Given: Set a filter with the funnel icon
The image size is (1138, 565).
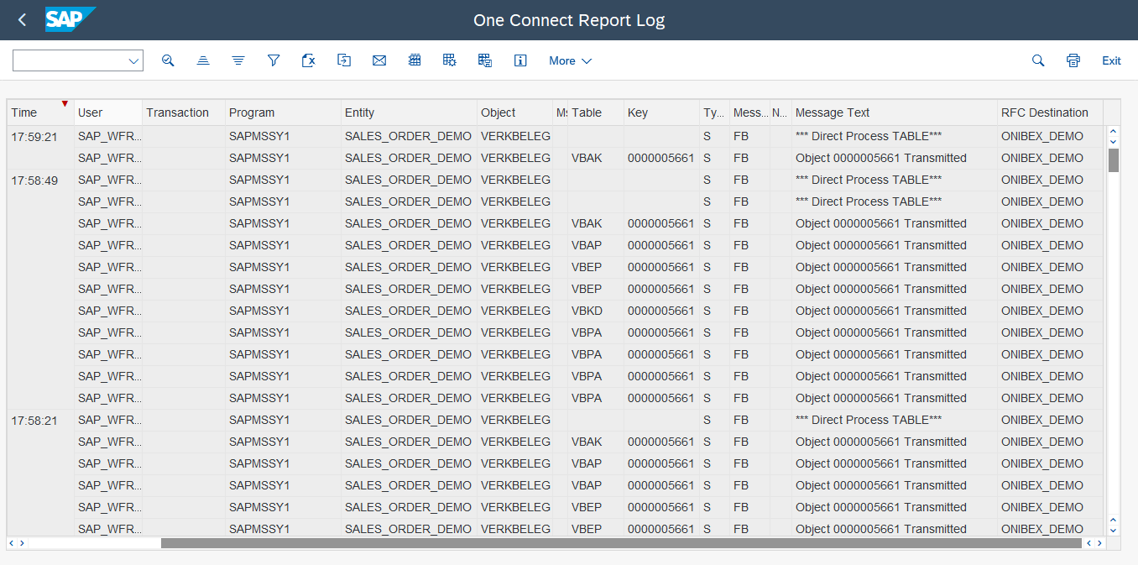Looking at the screenshot, I should [274, 60].
